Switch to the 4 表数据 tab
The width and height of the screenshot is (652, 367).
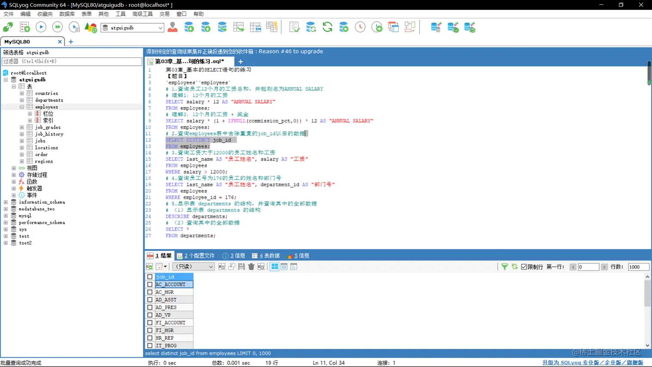tap(266, 256)
